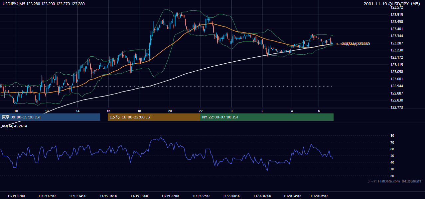Viewport: 425px width, 199px height.
Task: Click the 123.344 price axis label
Action: [397, 36]
